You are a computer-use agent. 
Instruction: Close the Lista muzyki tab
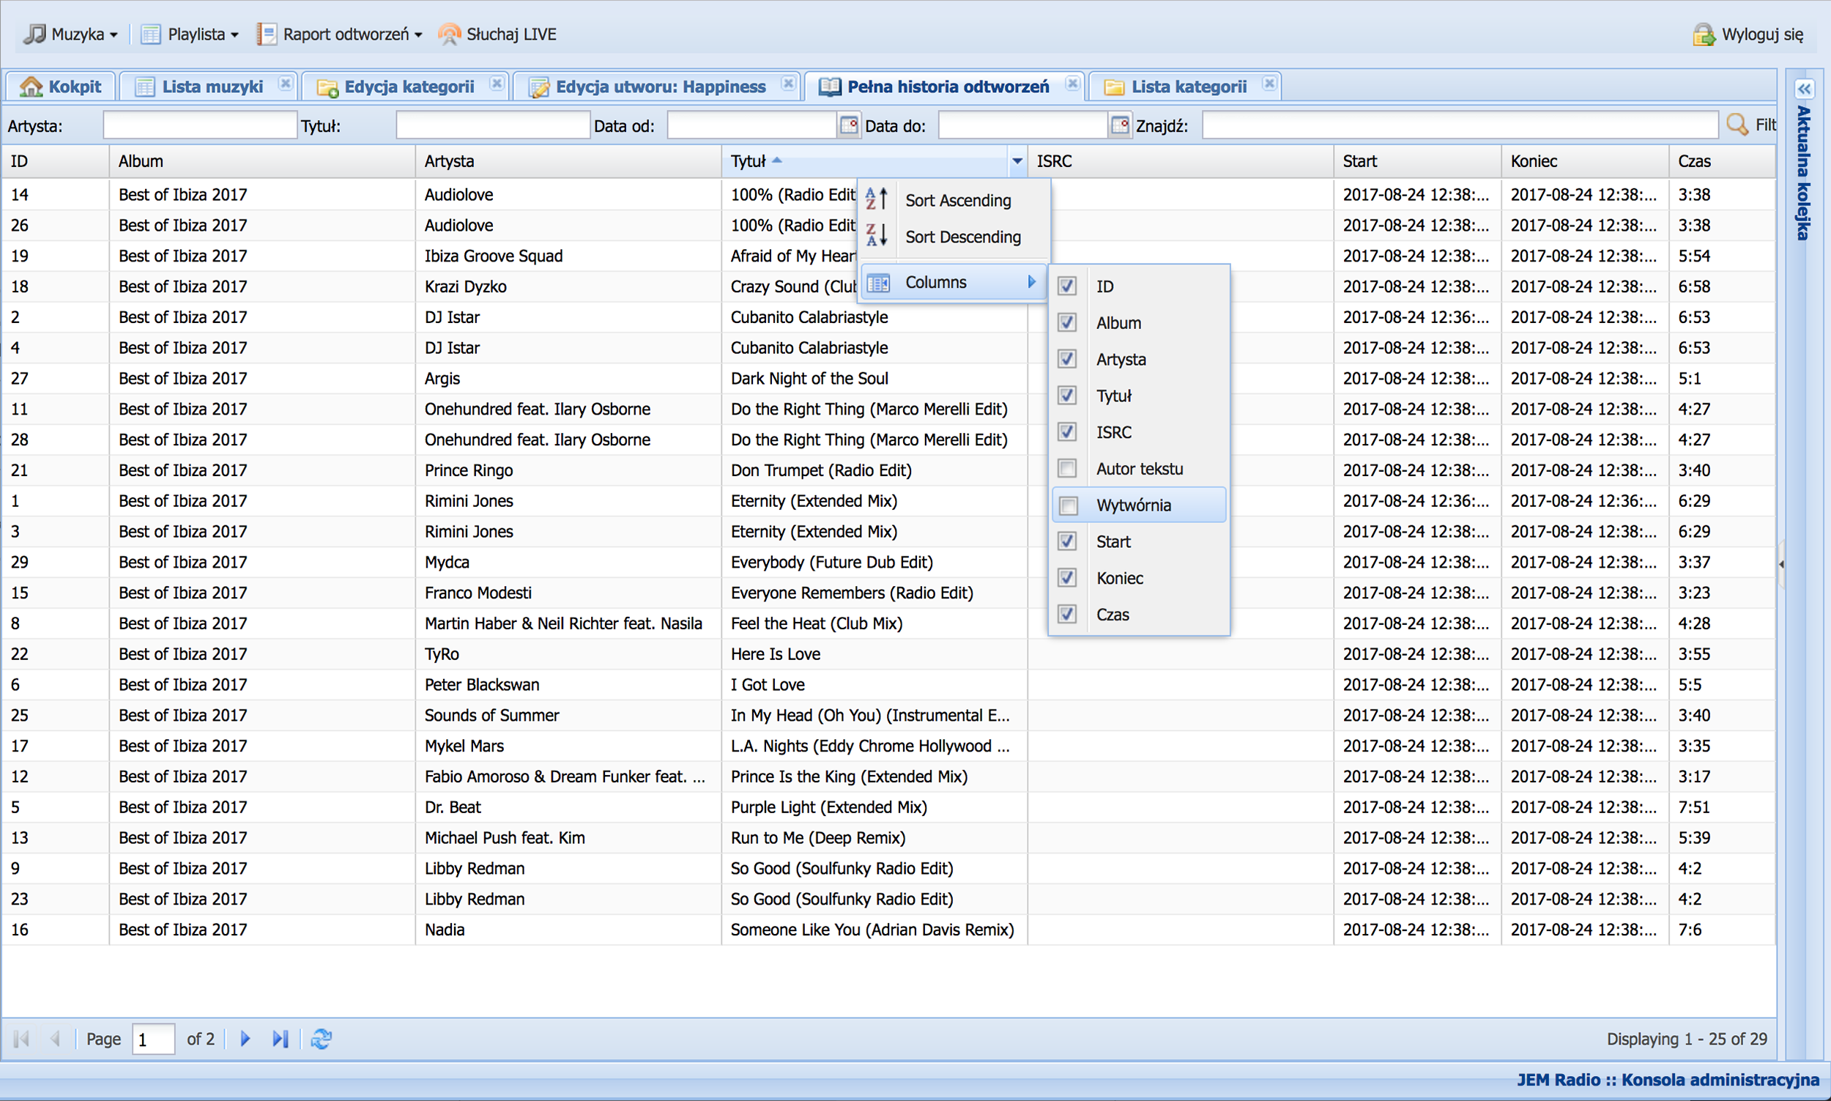285,84
